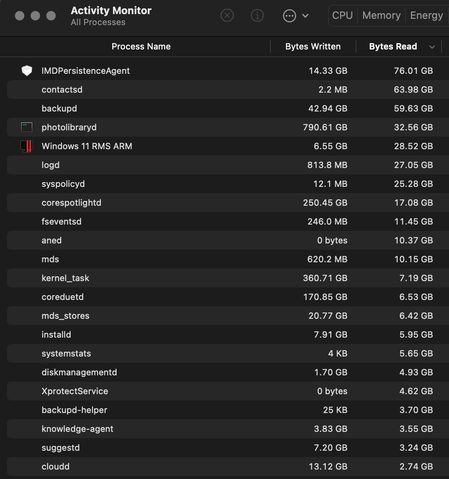Click the photolibraryd terminal icon

click(x=27, y=127)
